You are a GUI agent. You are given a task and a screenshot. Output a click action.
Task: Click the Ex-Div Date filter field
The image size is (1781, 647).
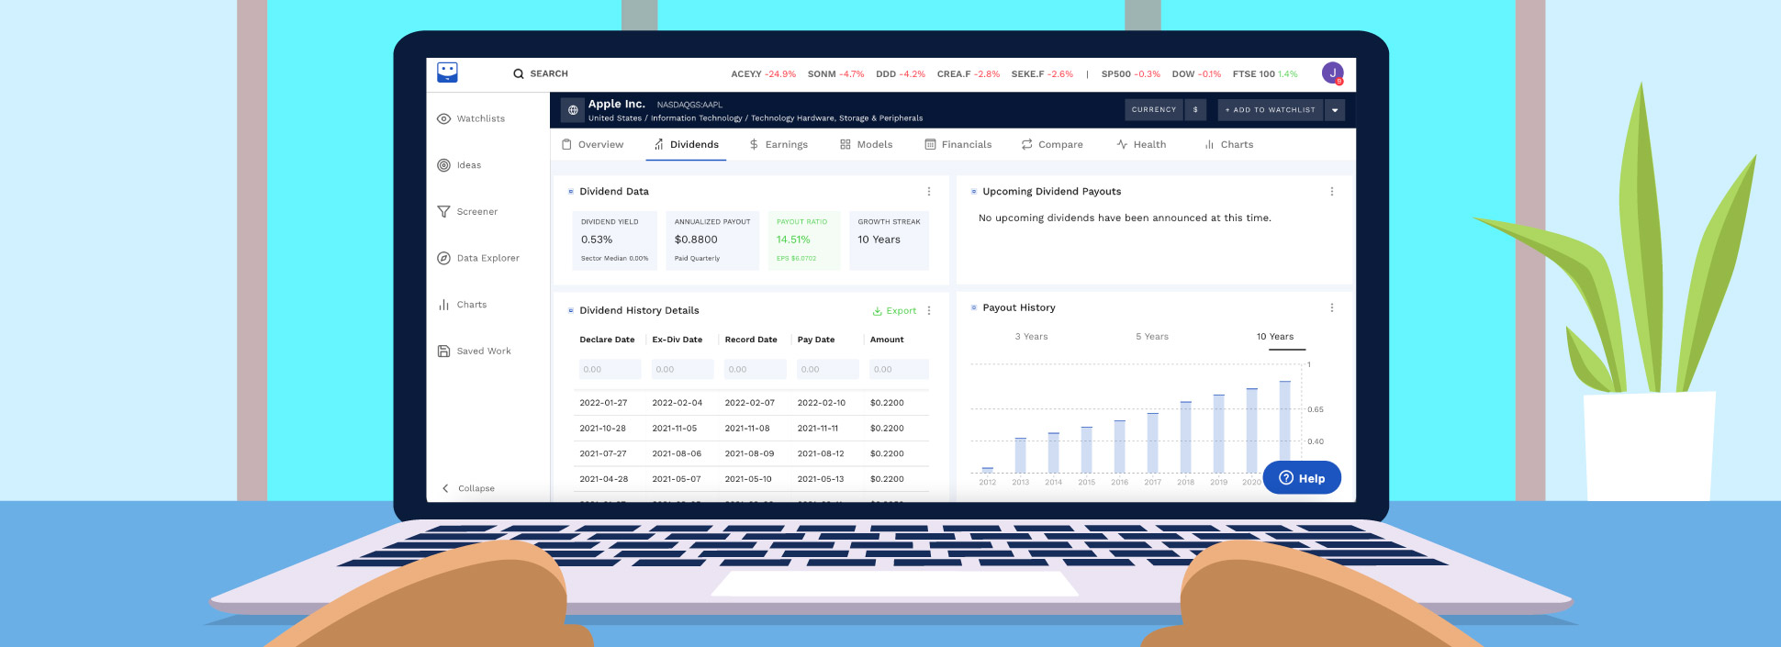click(682, 369)
